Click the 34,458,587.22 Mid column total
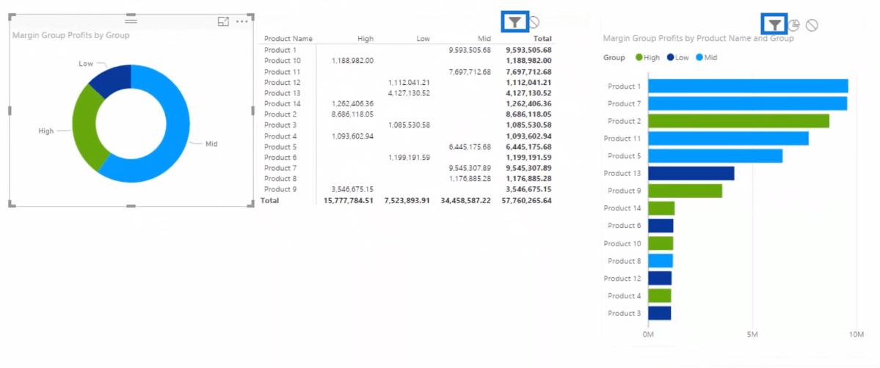 (466, 200)
